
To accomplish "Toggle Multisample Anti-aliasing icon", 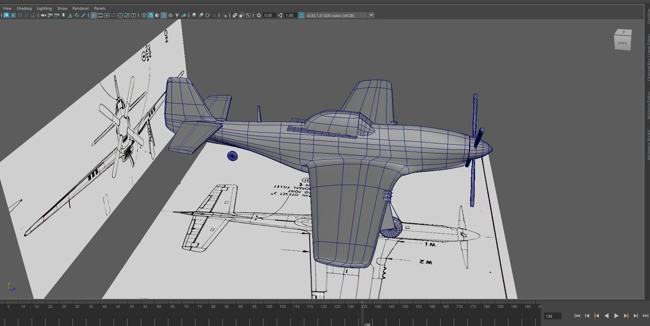I will [207, 15].
